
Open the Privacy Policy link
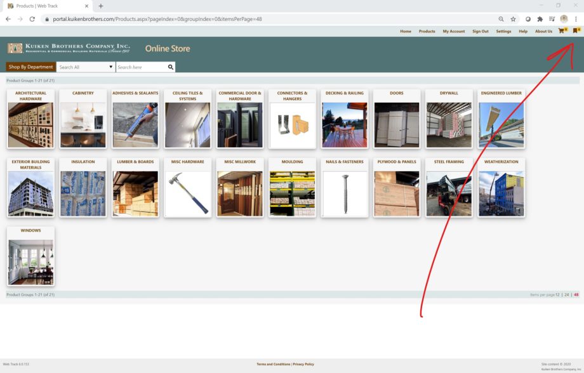[x=303, y=364]
